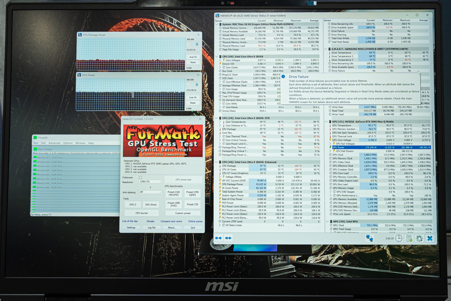Open the Resolution dropdown in FurMark
The image size is (451, 301).
click(x=150, y=182)
